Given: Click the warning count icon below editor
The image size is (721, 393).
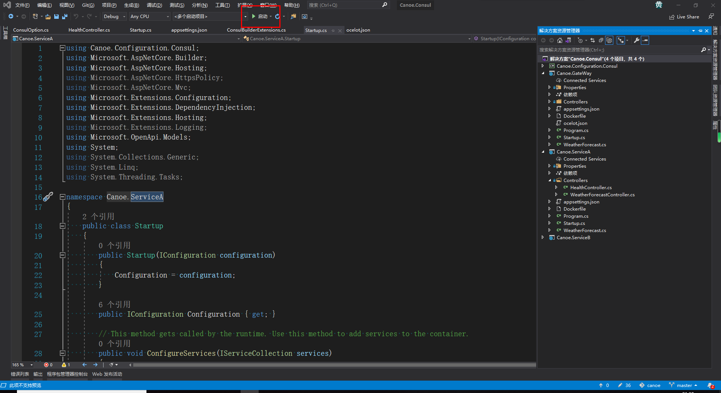Looking at the screenshot, I should pyautogui.click(x=64, y=365).
